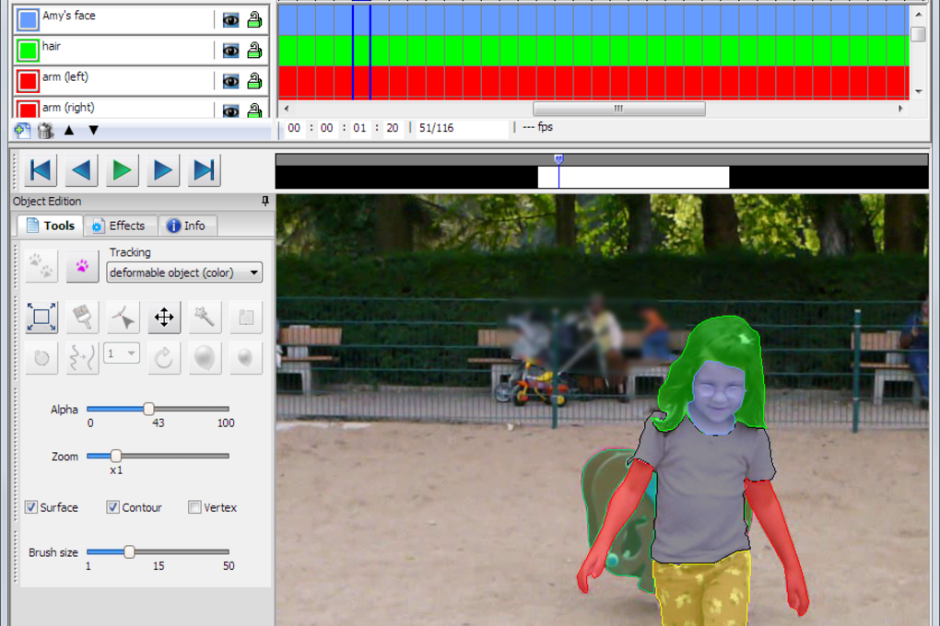The height and width of the screenshot is (626, 940).
Task: Click timeline horizontal scrollbar thumb
Action: point(618,109)
